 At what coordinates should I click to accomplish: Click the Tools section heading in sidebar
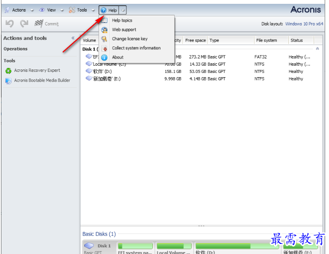pyautogui.click(x=10, y=61)
